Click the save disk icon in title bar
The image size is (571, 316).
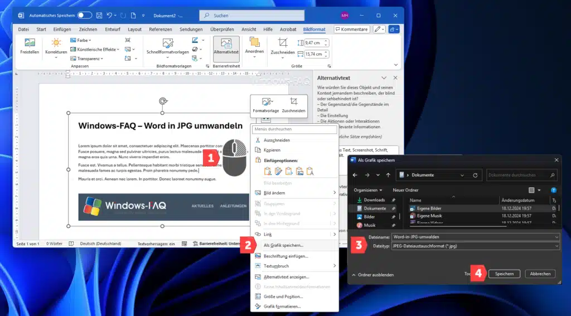[99, 15]
